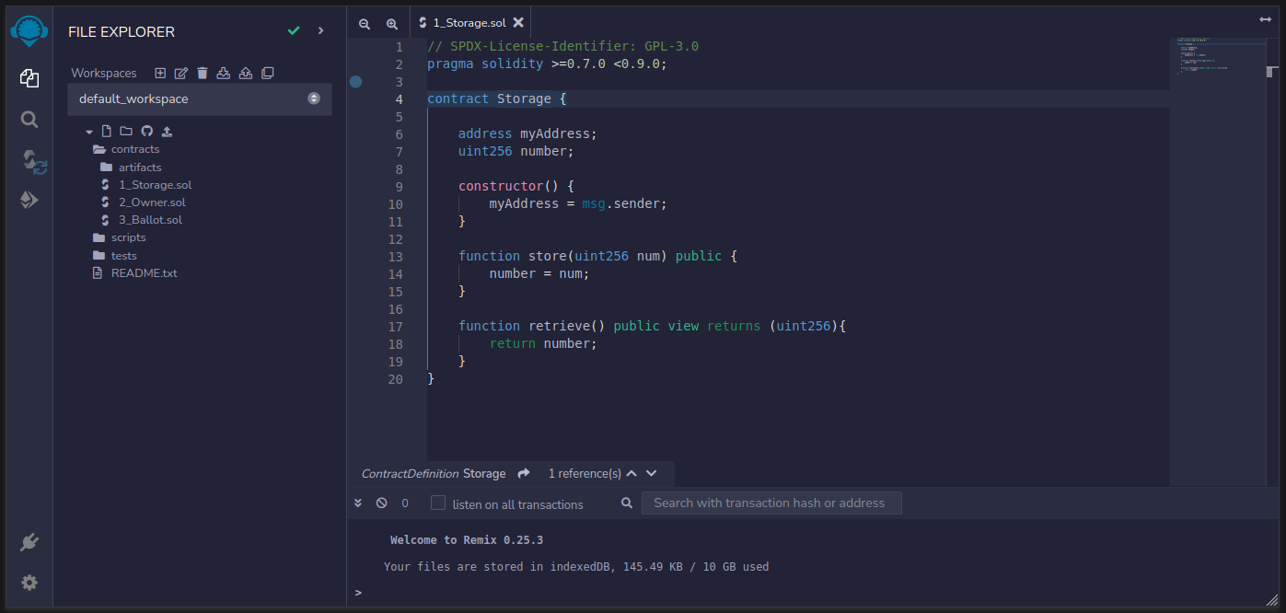Publish files to GitHub gist
The image size is (1286, 613).
pos(146,132)
